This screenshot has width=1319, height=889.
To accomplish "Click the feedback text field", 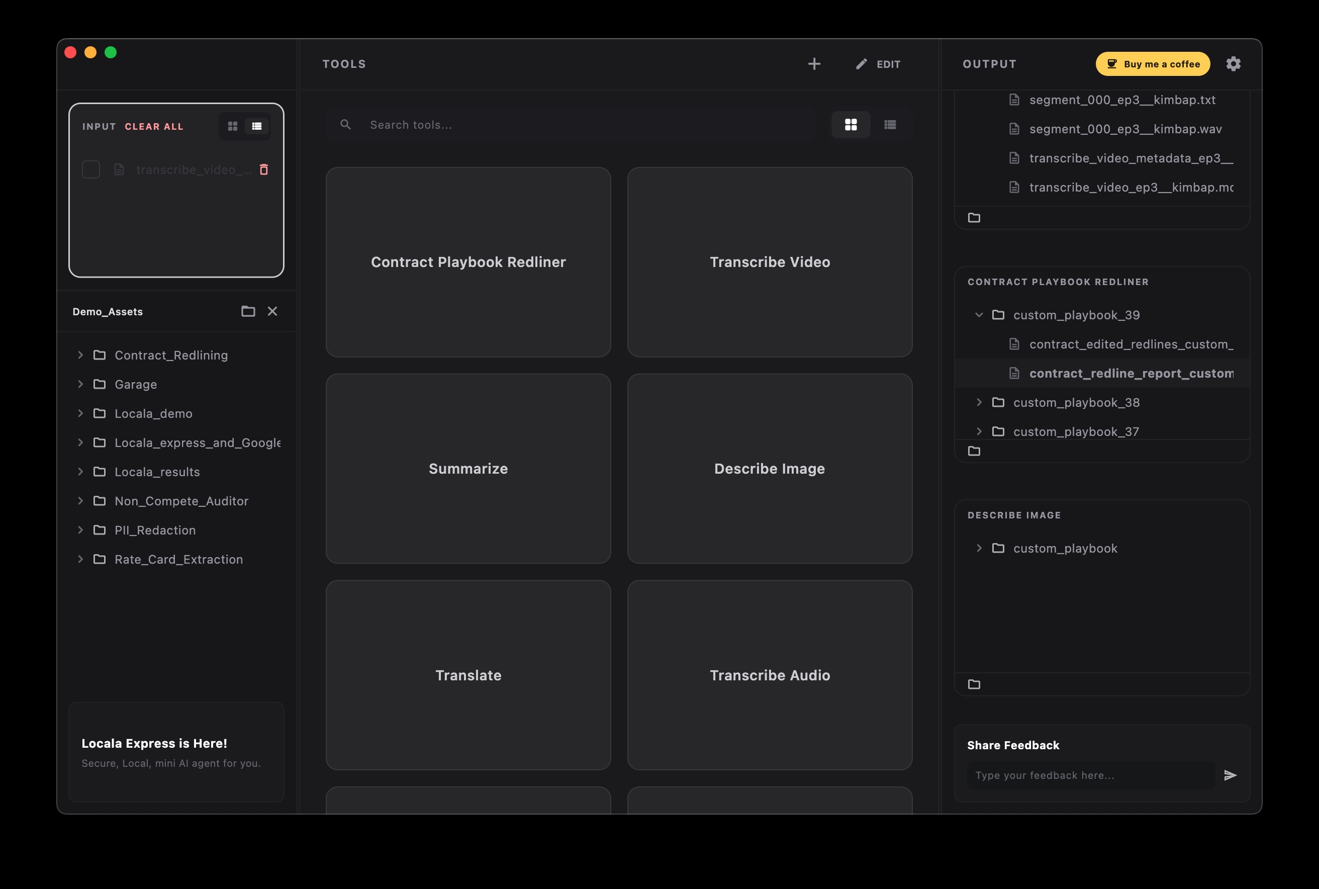I will (1091, 775).
